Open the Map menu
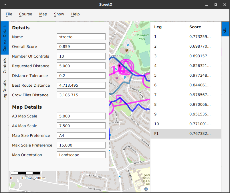 43,14
